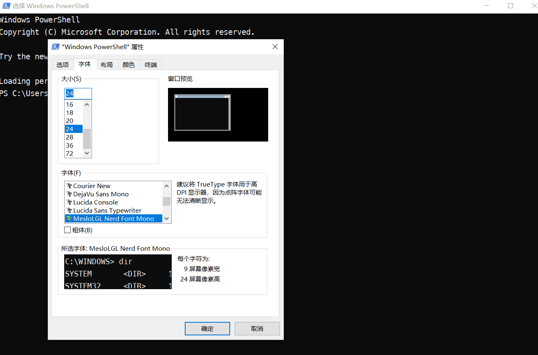The height and width of the screenshot is (355, 538).
Task: Click the size list scroll-up arrow
Action: click(87, 104)
